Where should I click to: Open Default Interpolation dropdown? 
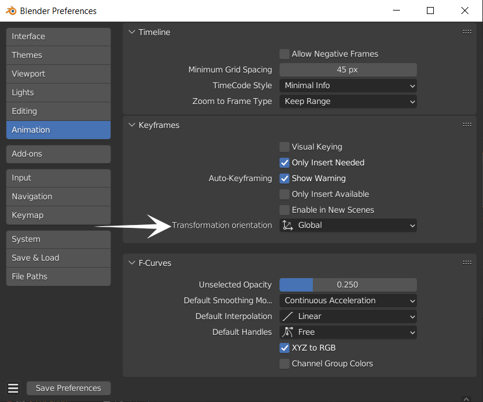[348, 317]
